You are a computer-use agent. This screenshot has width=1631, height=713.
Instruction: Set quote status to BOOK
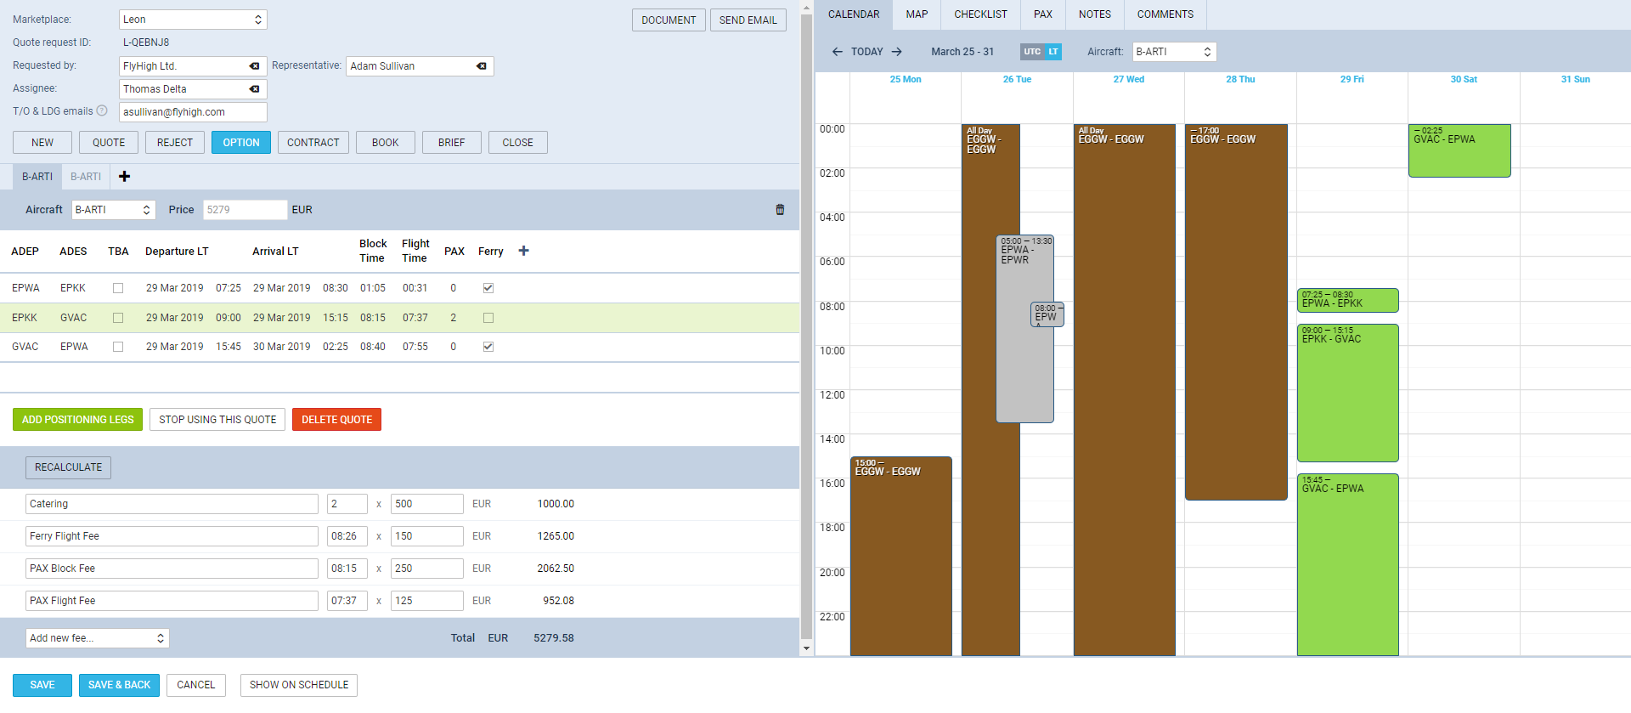386,143
